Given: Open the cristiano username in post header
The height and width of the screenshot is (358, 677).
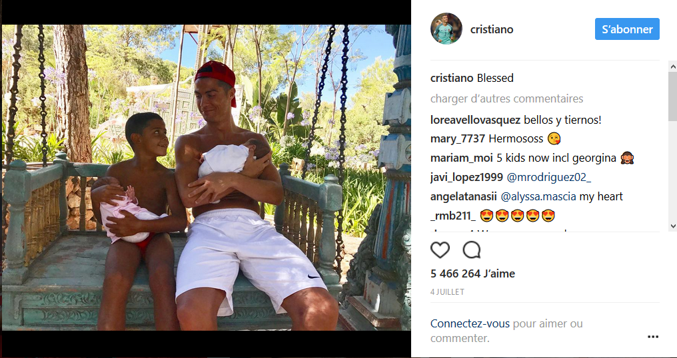Looking at the screenshot, I should [x=491, y=29].
